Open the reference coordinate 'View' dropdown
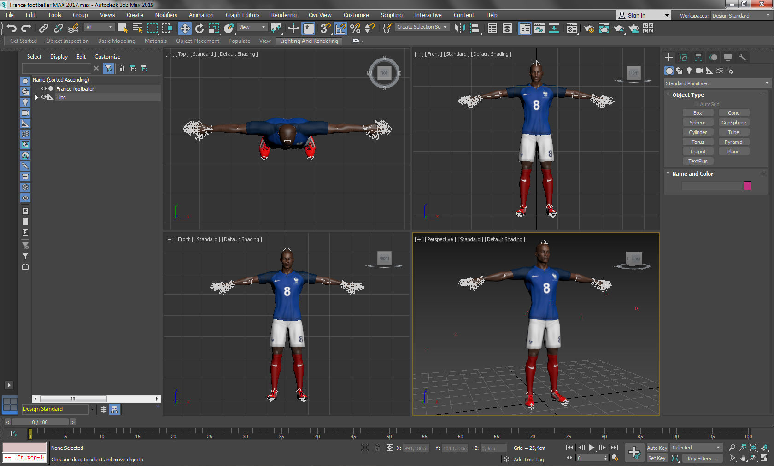Viewport: 774px width, 466px height. [252, 28]
